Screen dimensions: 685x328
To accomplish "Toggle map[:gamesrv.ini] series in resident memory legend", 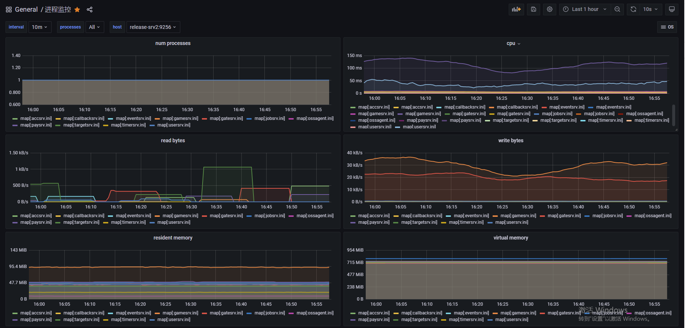I will 180,313.
